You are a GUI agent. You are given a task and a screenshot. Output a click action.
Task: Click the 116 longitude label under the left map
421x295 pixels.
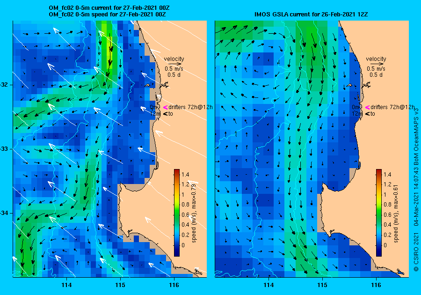[x=174, y=285]
